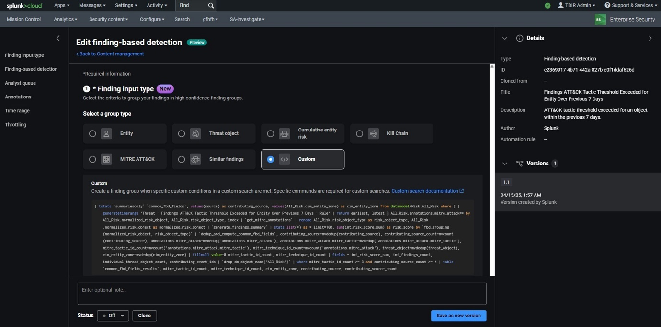Click the external link icon beside documentation
The height and width of the screenshot is (327, 661).
click(462, 191)
